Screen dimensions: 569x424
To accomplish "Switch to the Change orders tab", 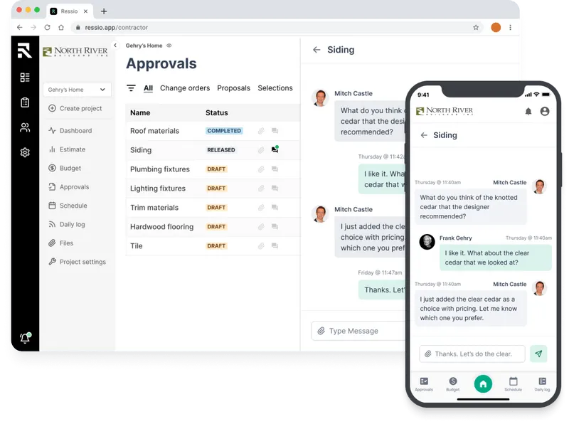I will pyautogui.click(x=186, y=88).
